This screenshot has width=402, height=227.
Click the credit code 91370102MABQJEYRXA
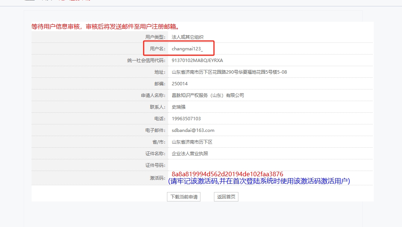click(197, 61)
